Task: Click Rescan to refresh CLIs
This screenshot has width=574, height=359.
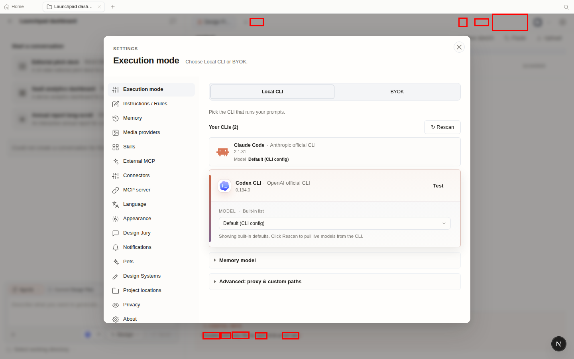Action: [442, 127]
